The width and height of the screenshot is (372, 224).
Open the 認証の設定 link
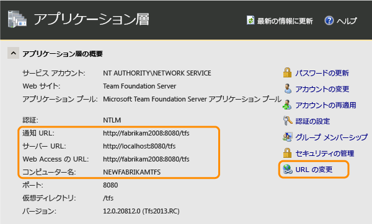(312, 121)
